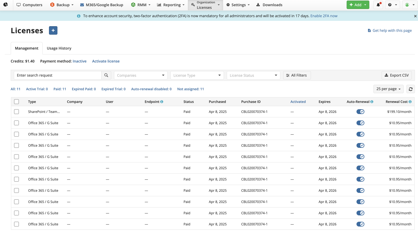418x232 pixels.
Task: Click the Activate license link
Action: (106, 61)
